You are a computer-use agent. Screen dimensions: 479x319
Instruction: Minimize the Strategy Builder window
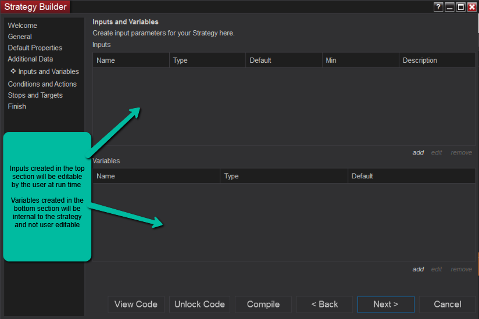point(449,7)
